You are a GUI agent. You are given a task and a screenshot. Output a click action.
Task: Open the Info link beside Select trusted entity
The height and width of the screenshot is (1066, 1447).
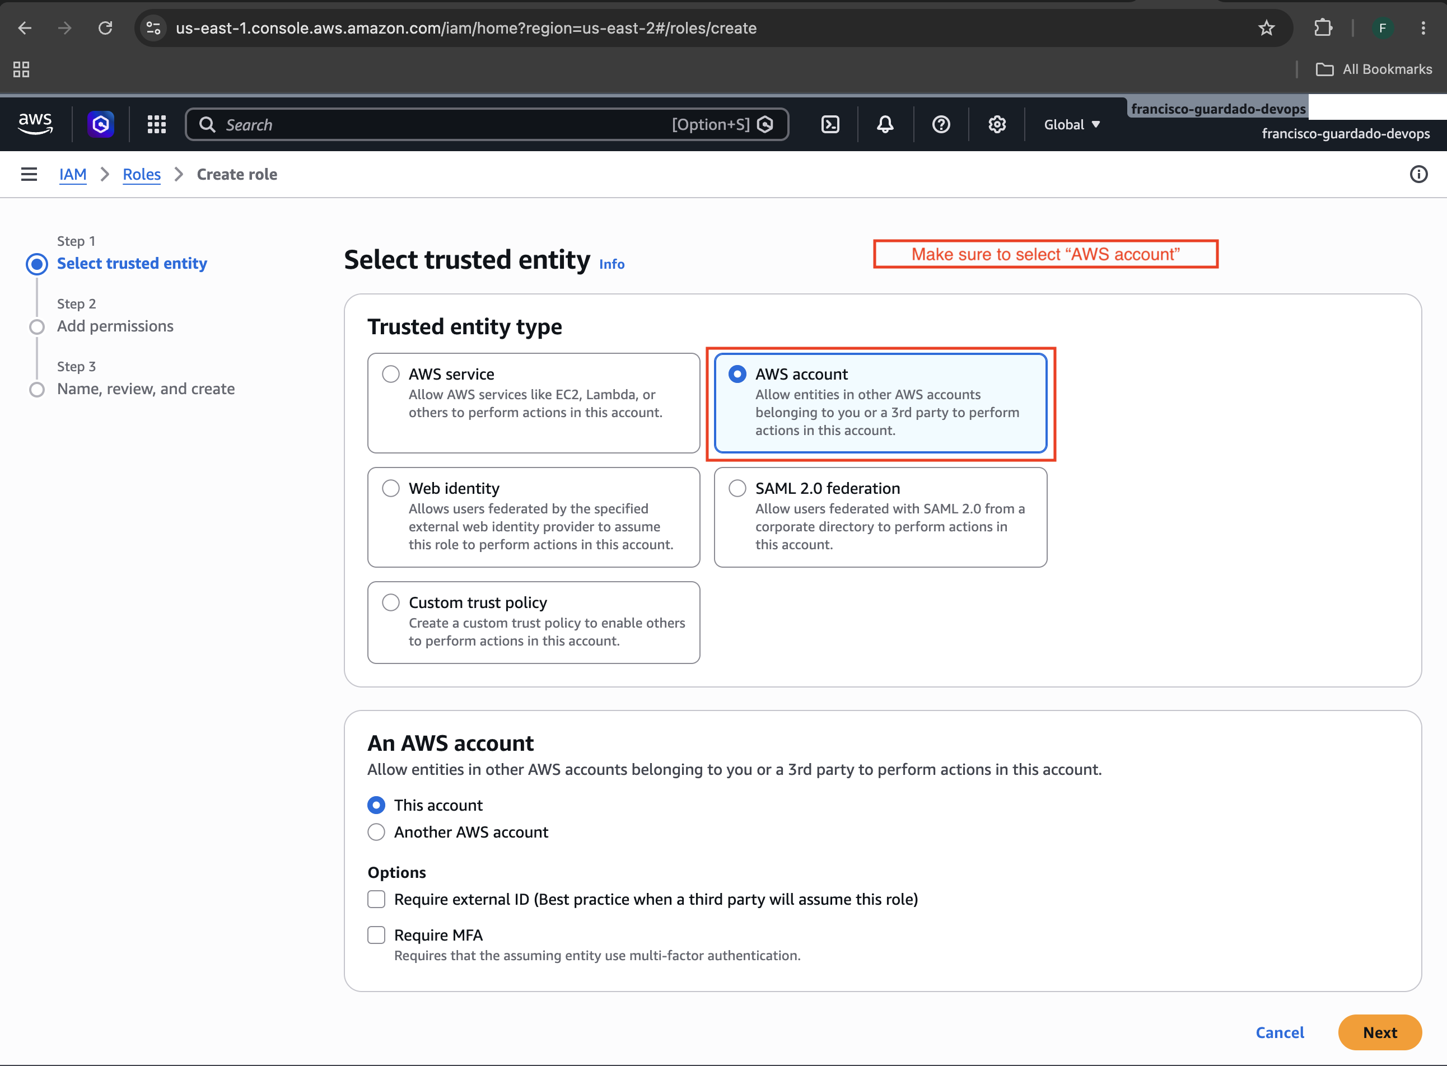[611, 264]
